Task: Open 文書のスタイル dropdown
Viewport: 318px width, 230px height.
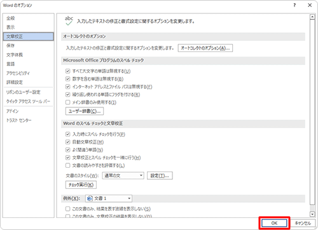Action: tap(123, 175)
